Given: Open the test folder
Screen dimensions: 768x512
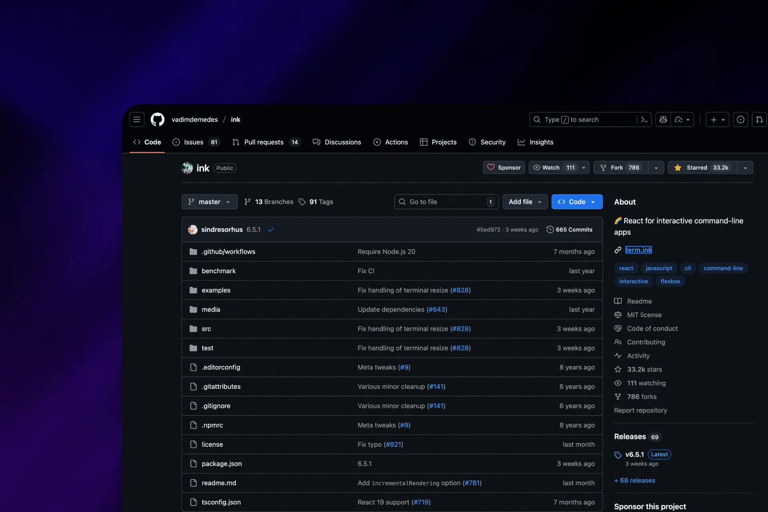Looking at the screenshot, I should [x=207, y=348].
